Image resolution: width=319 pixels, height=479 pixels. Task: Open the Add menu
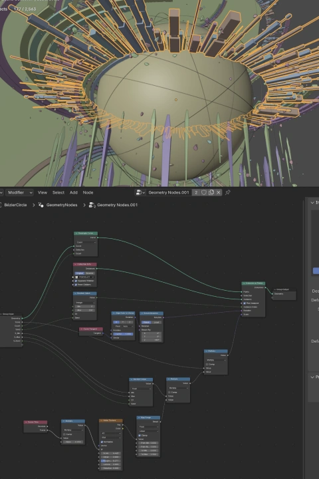74,192
